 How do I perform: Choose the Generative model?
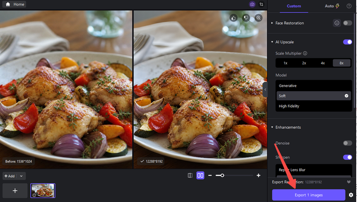(x=314, y=86)
